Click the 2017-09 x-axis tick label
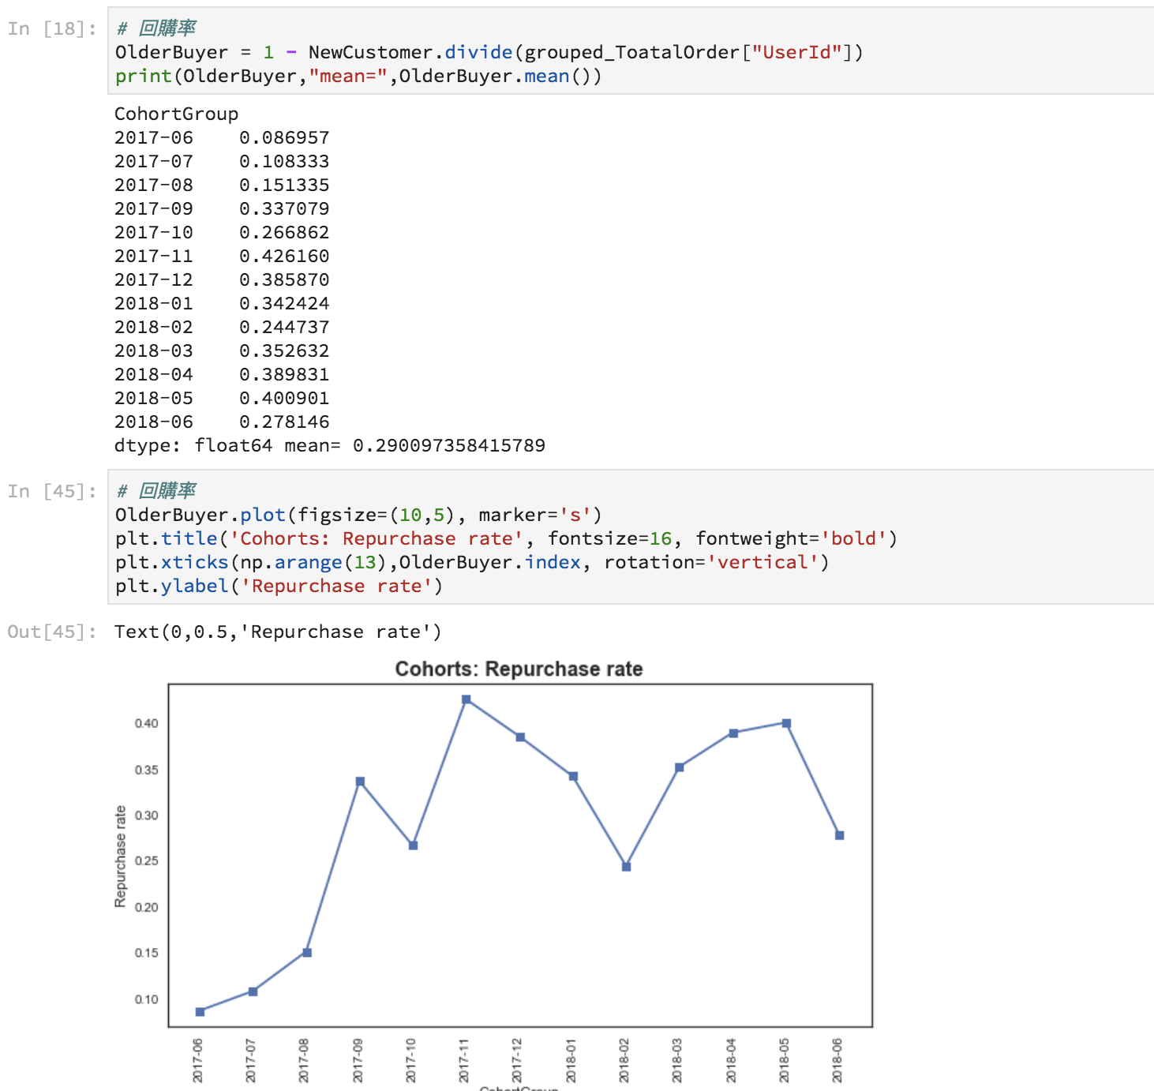Viewport: 1154px width, 1091px height. [x=358, y=1060]
